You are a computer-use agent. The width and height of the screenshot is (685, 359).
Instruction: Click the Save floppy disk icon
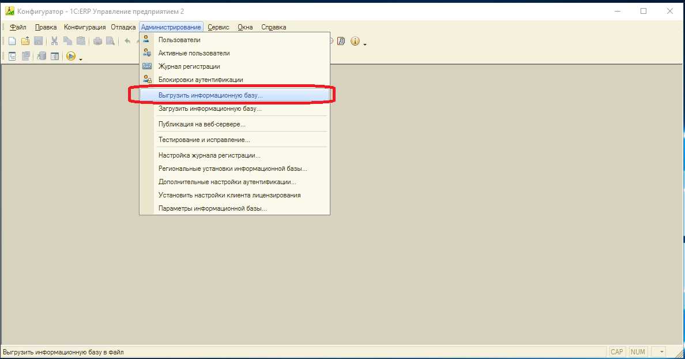click(39, 41)
